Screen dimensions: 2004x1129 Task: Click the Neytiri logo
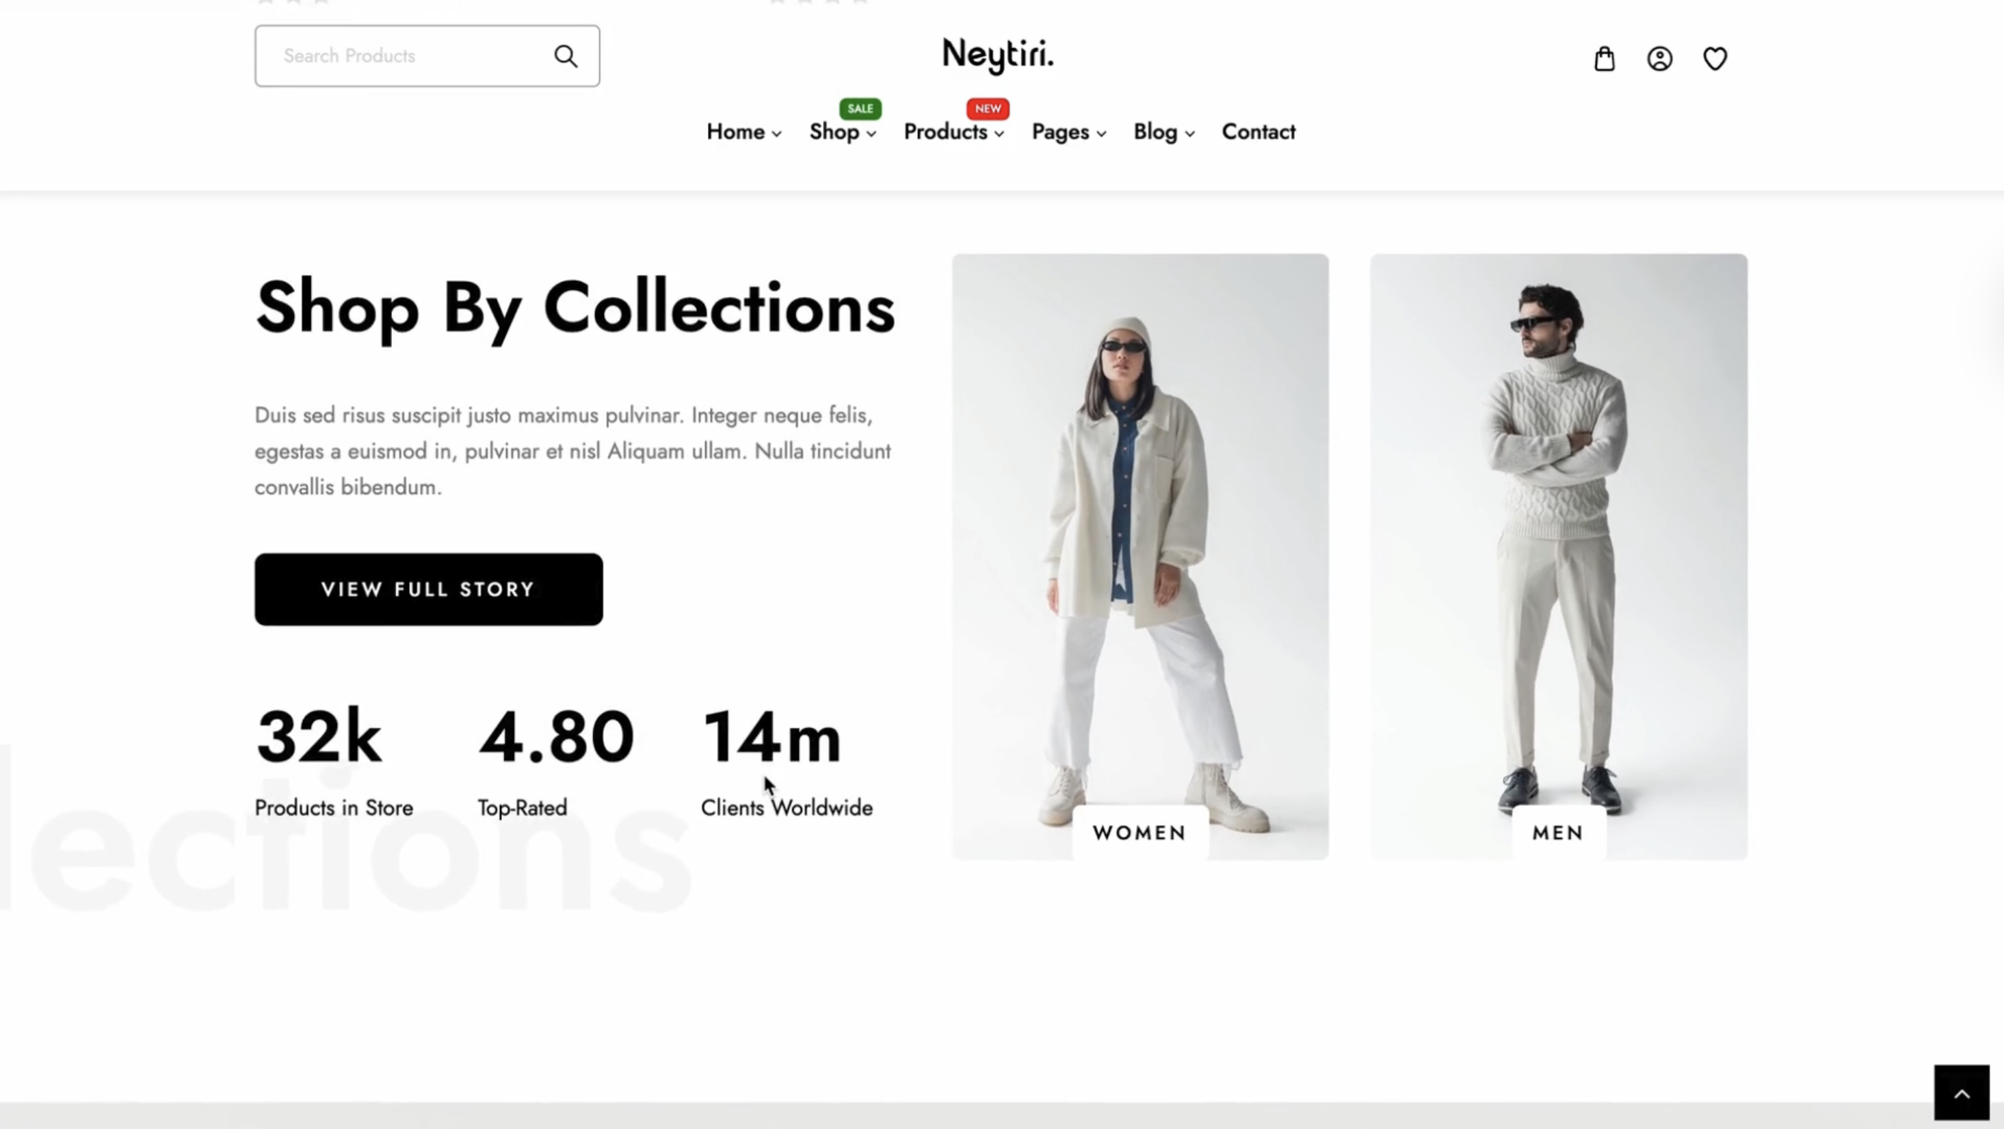click(998, 55)
